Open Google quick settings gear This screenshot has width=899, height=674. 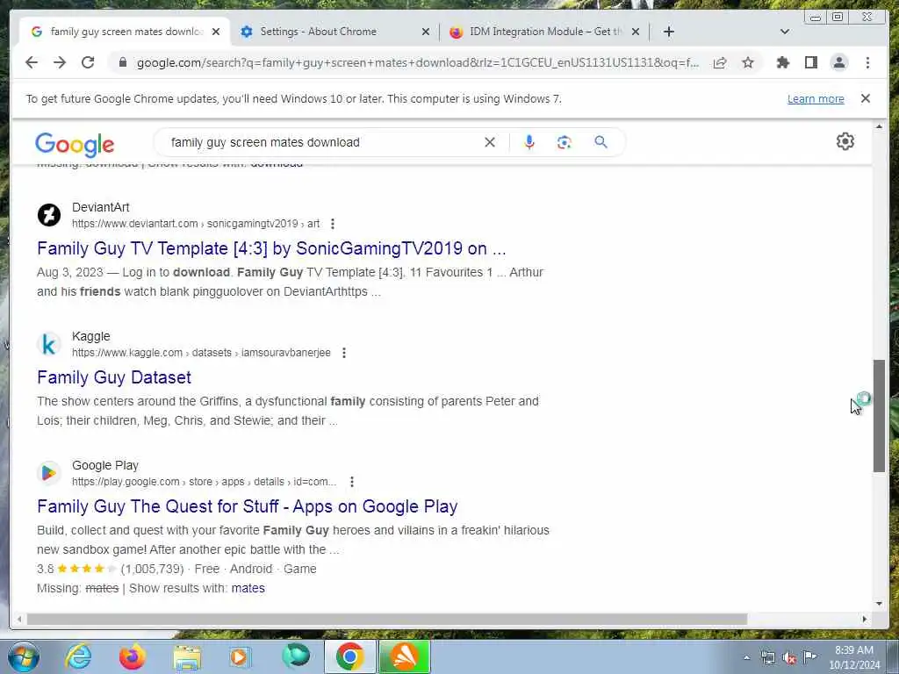click(x=845, y=141)
